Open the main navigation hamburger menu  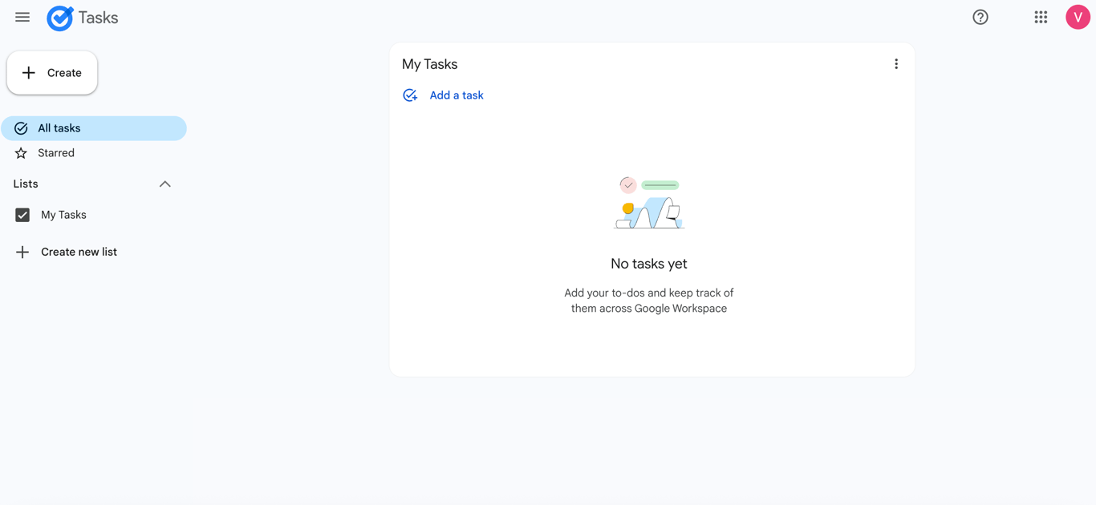coord(22,17)
